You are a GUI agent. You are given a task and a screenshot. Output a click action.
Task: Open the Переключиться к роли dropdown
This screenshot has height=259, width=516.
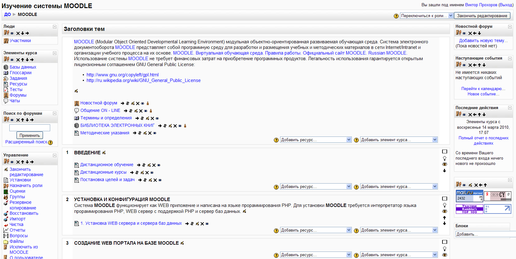pyautogui.click(x=427, y=16)
